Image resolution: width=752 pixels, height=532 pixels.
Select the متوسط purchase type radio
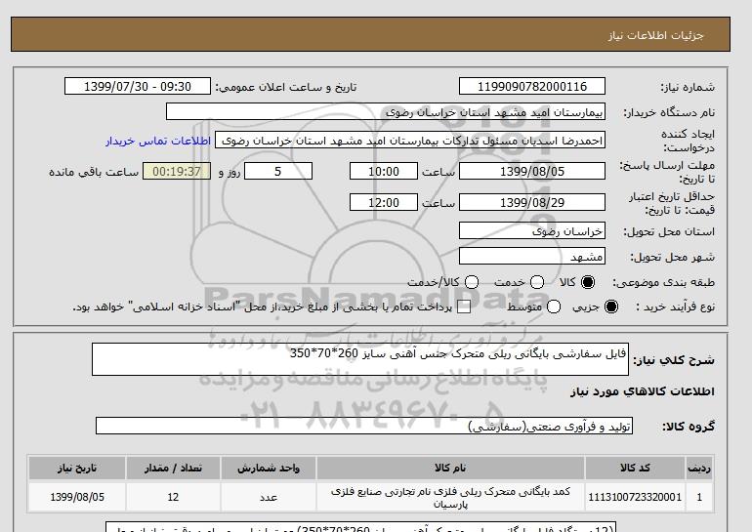[x=554, y=307]
